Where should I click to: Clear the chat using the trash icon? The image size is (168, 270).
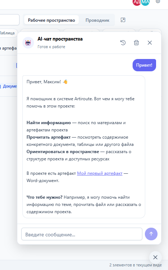coord(136,43)
